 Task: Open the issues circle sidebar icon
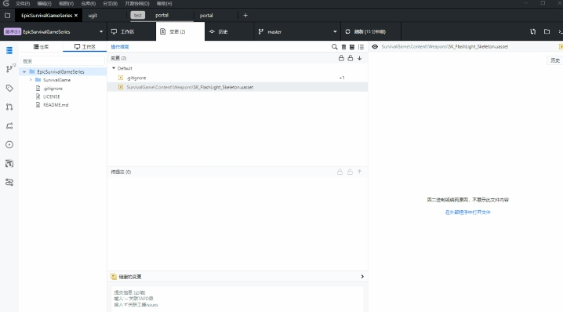[9, 145]
